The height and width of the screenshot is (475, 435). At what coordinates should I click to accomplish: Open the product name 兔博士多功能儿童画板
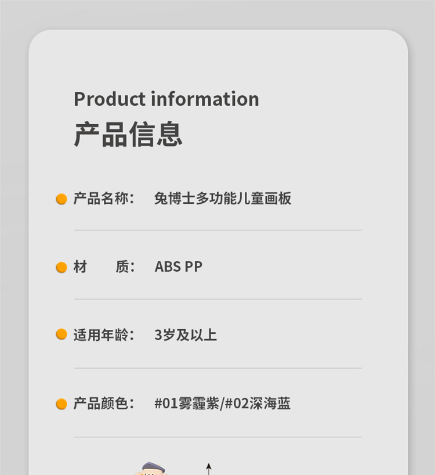click(x=223, y=199)
